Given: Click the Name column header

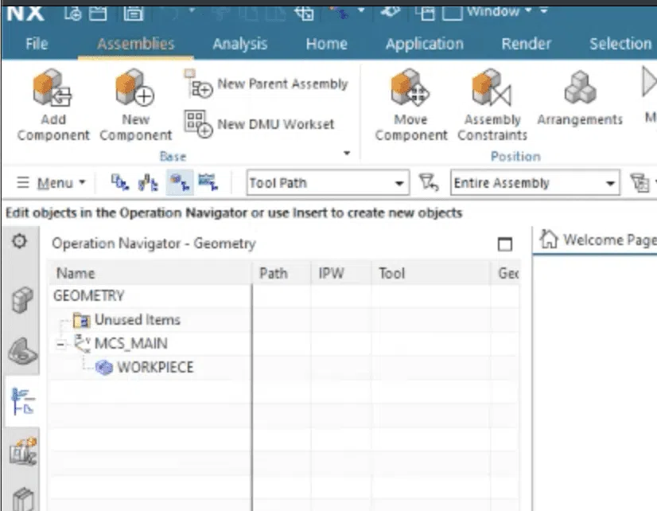Looking at the screenshot, I should click(x=151, y=273).
